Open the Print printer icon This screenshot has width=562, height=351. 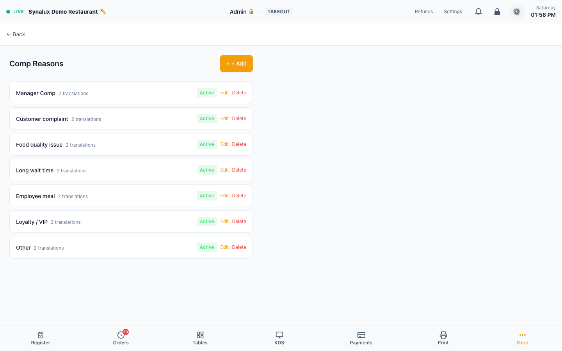click(x=443, y=335)
